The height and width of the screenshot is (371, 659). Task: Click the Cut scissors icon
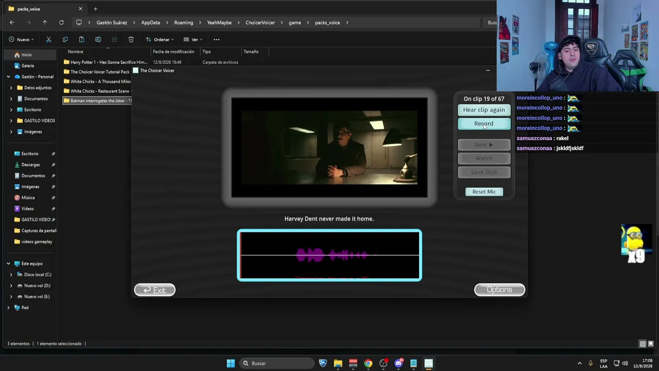pos(48,40)
